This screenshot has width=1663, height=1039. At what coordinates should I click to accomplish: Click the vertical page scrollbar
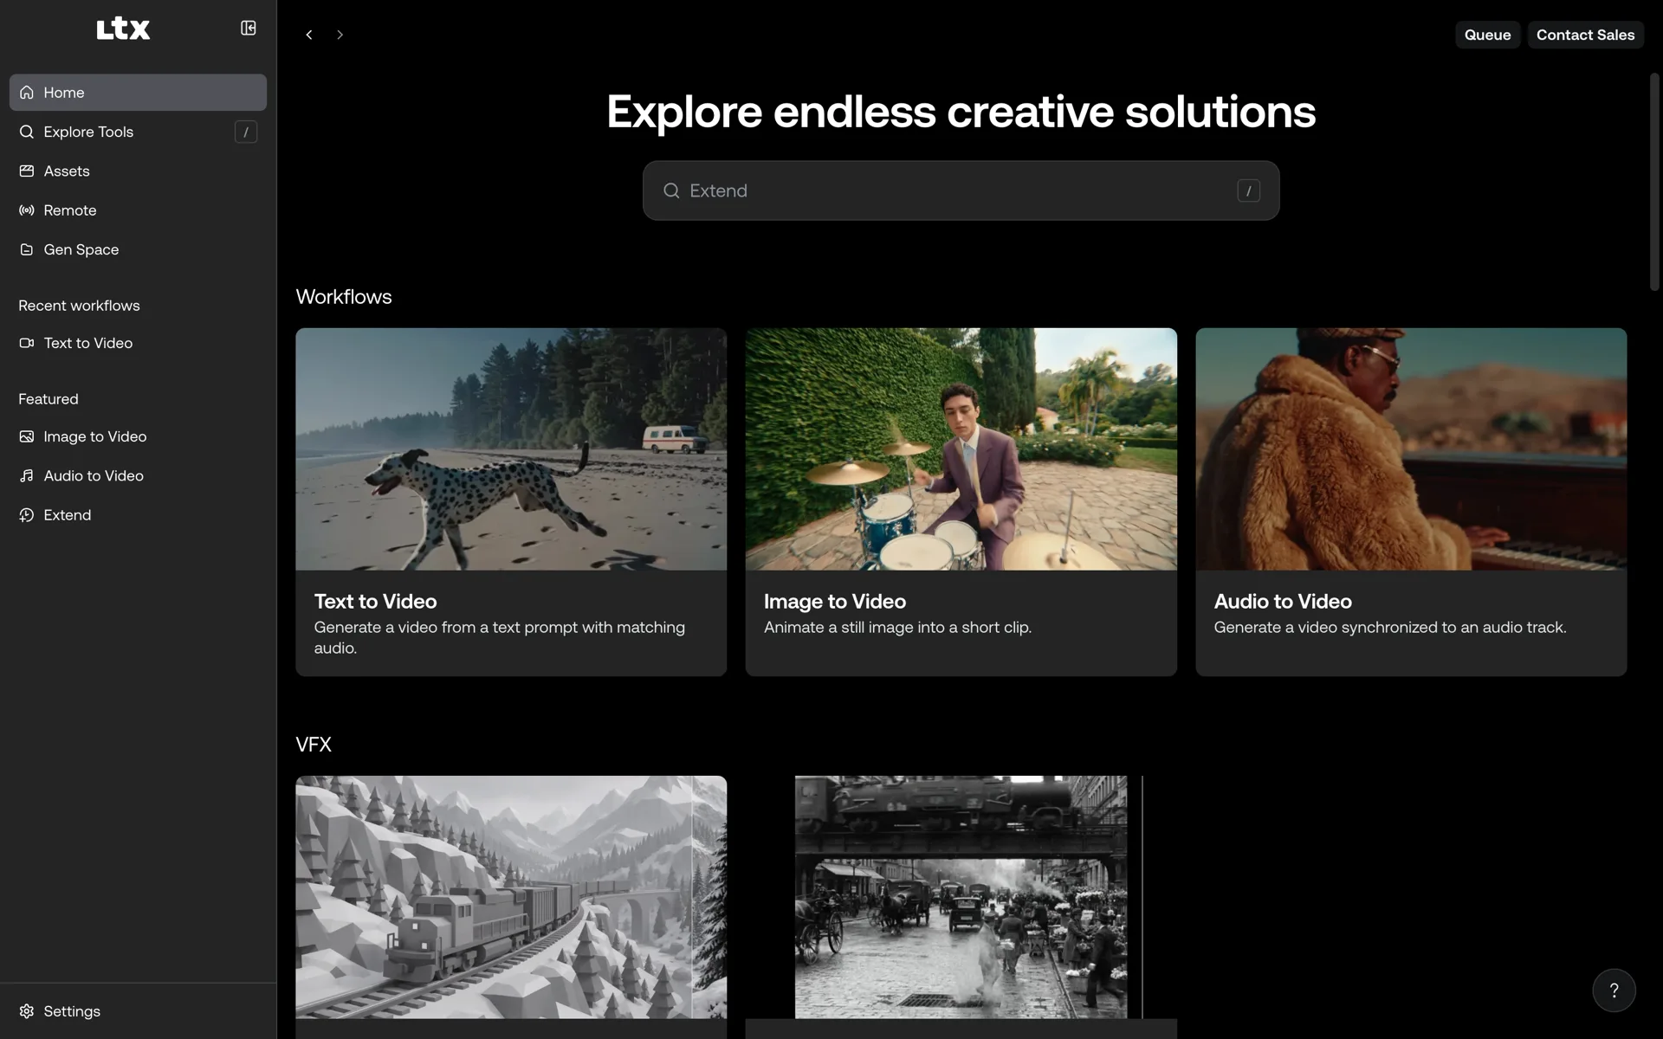coord(1654,182)
